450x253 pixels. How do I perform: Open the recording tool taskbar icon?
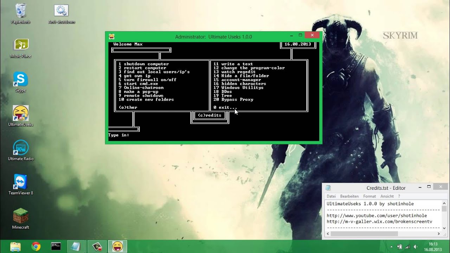click(x=97, y=246)
